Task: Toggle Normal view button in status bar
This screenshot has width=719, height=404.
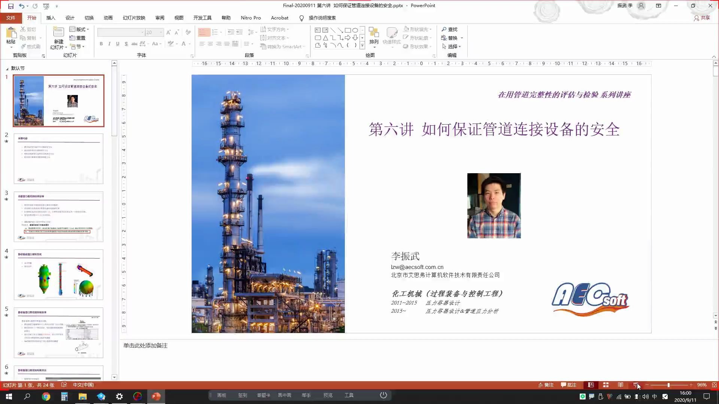Action: (591, 385)
